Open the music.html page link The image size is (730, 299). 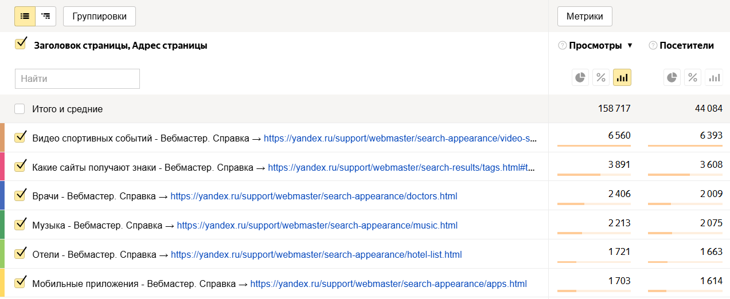[x=317, y=226]
